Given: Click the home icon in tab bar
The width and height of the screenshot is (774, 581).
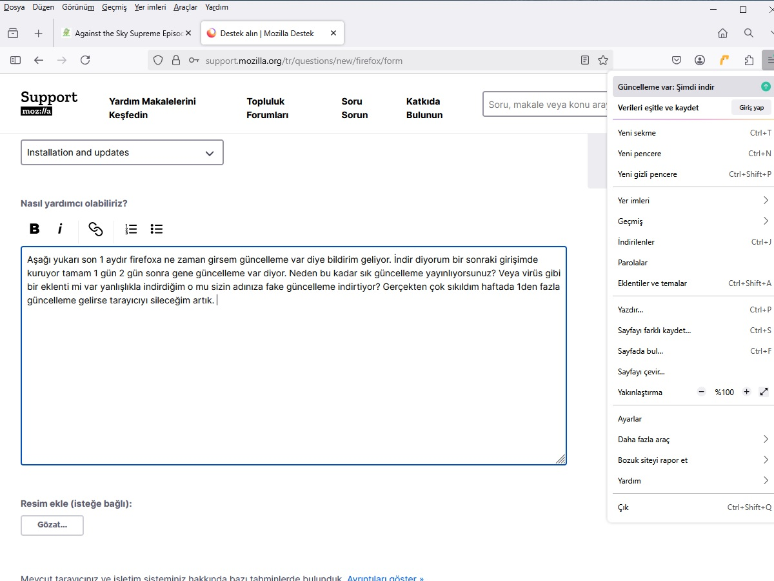Looking at the screenshot, I should [722, 33].
